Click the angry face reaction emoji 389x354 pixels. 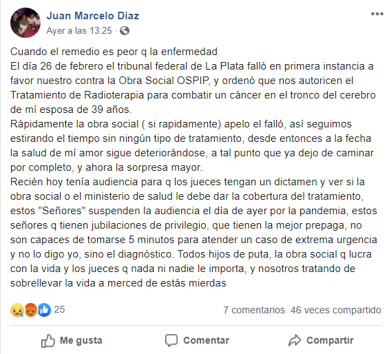coord(30,310)
